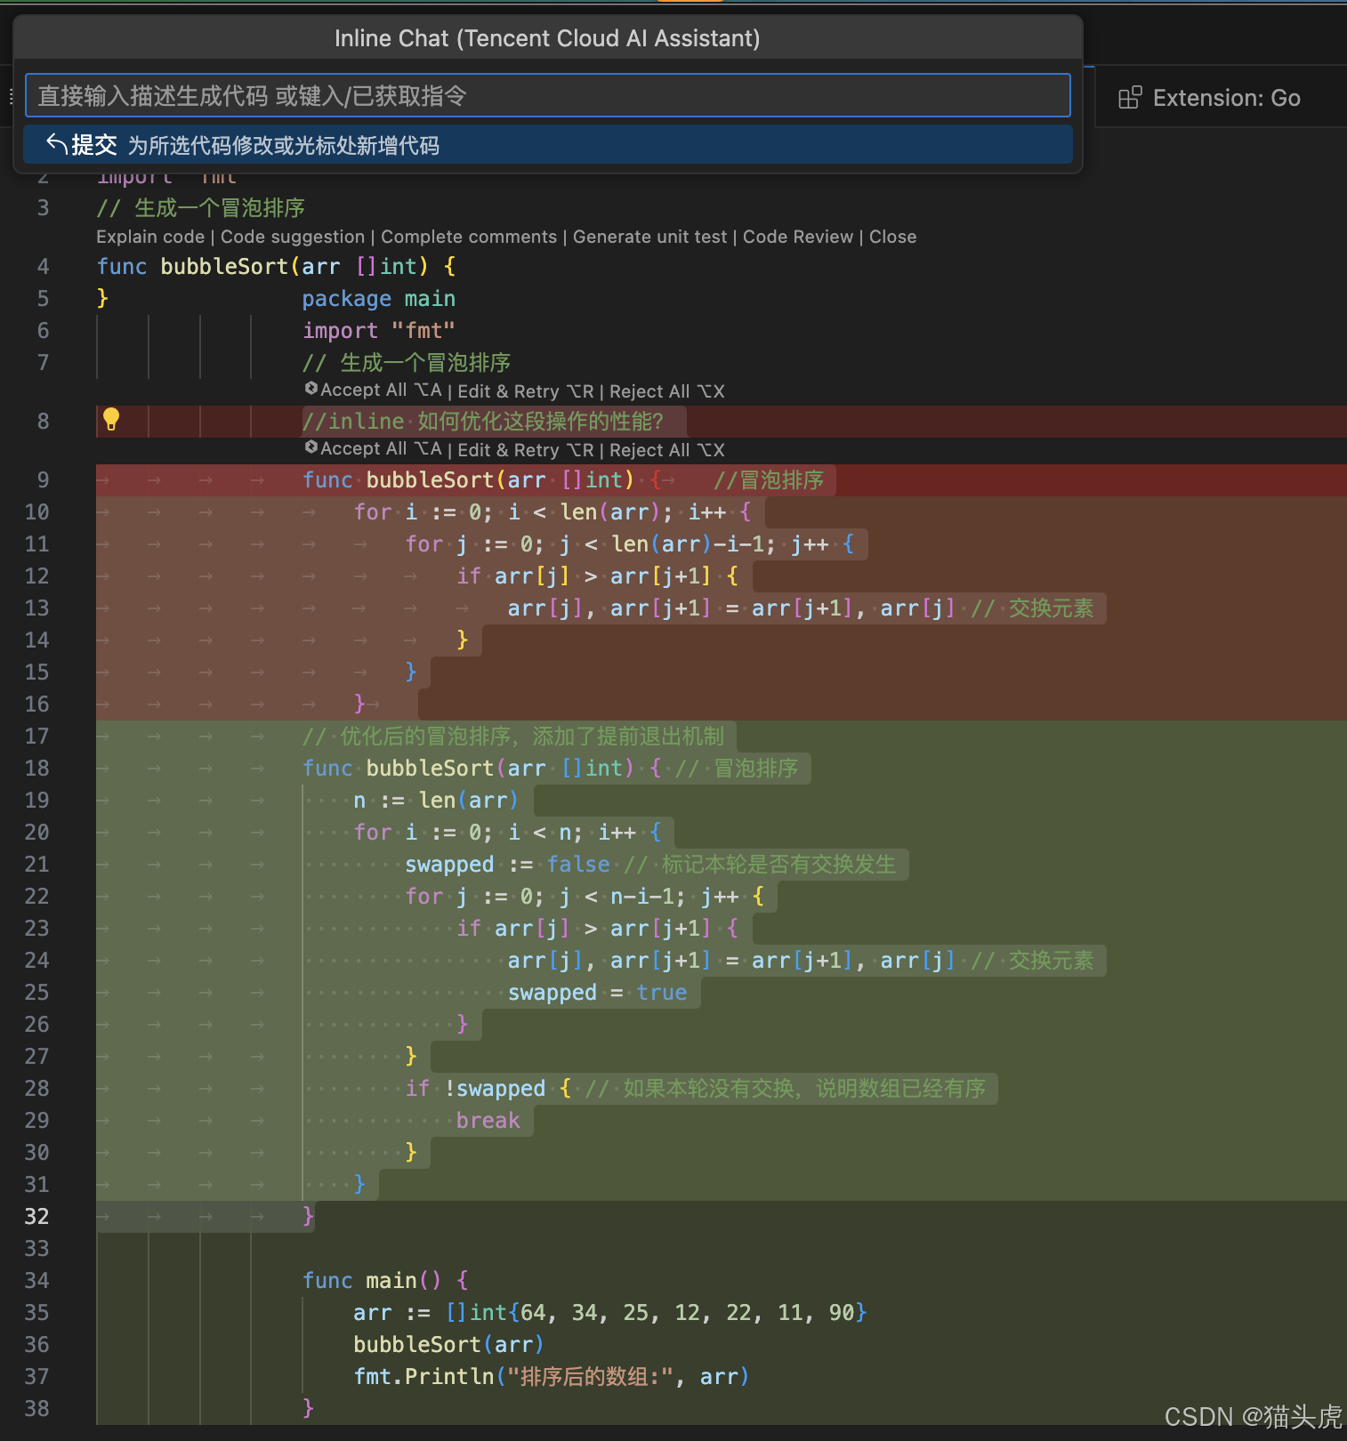This screenshot has height=1441, width=1347.
Task: Click the Inline Chat title bar text
Action: (547, 38)
